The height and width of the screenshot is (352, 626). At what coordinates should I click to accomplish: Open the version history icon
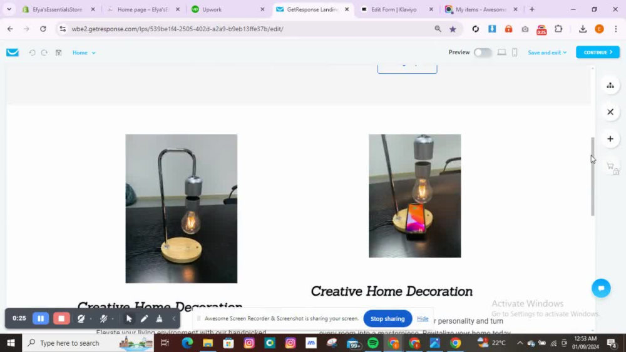pyautogui.click(x=59, y=53)
